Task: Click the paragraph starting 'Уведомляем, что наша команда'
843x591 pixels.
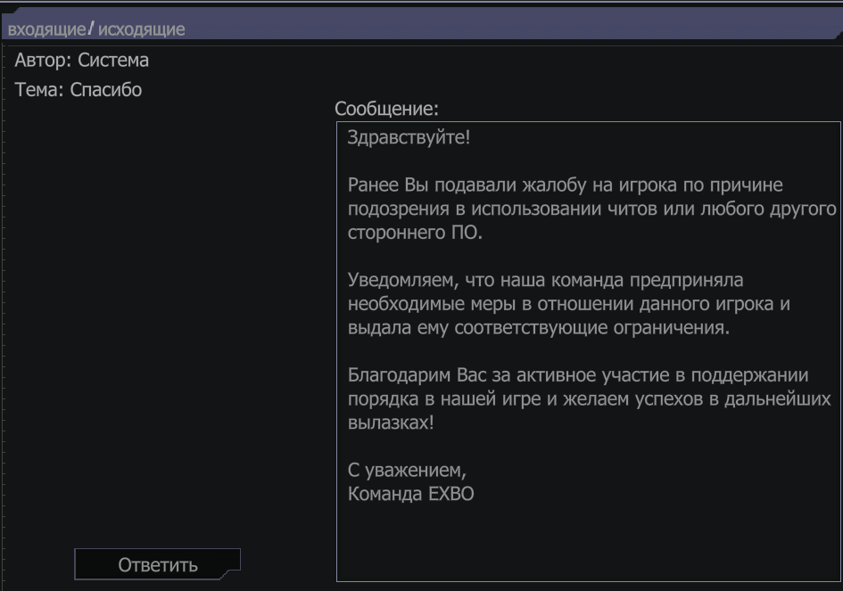Action: pyautogui.click(x=569, y=304)
